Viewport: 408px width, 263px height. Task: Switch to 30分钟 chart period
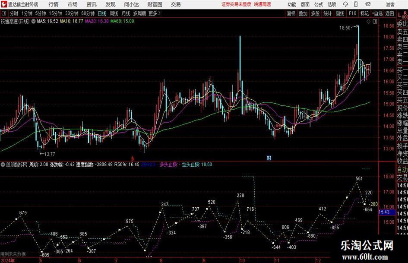[72, 13]
